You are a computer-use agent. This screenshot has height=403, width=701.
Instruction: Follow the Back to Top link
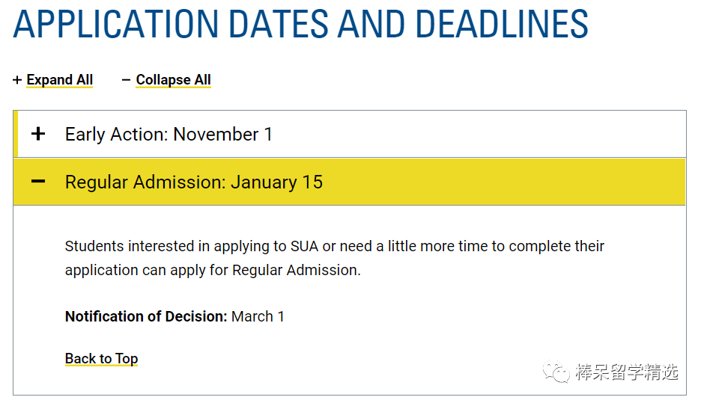tap(102, 358)
